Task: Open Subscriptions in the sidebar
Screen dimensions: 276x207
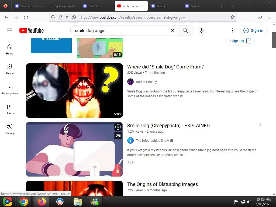Action: (x=10, y=89)
